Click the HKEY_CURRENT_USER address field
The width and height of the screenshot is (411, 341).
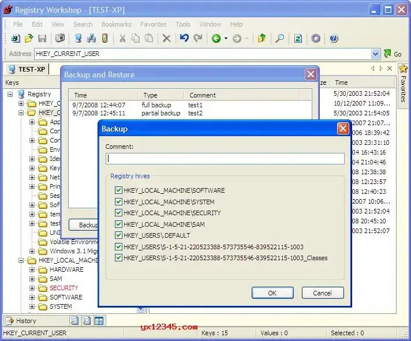(203, 54)
